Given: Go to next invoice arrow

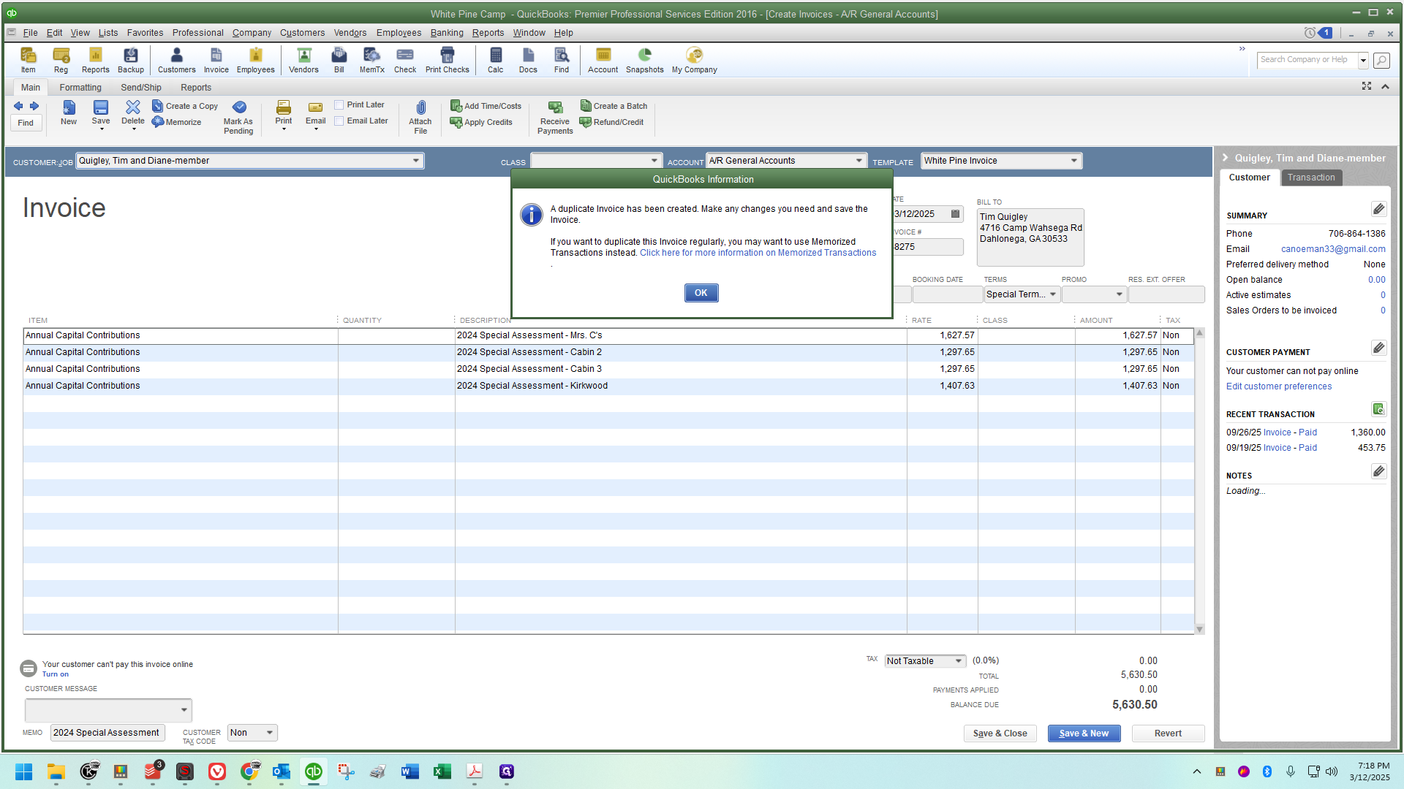Looking at the screenshot, I should (34, 106).
